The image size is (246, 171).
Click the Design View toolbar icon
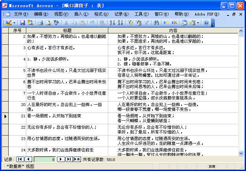tap(8, 23)
